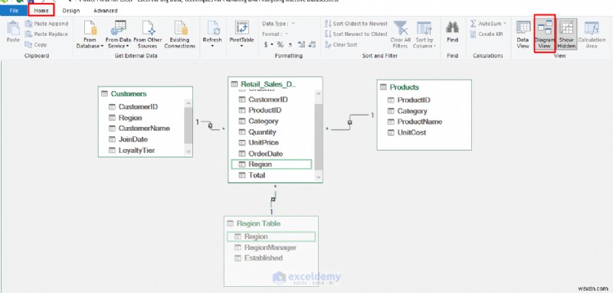613x293 pixels.
Task: Click the Customers table scrollbar
Action: [188, 125]
